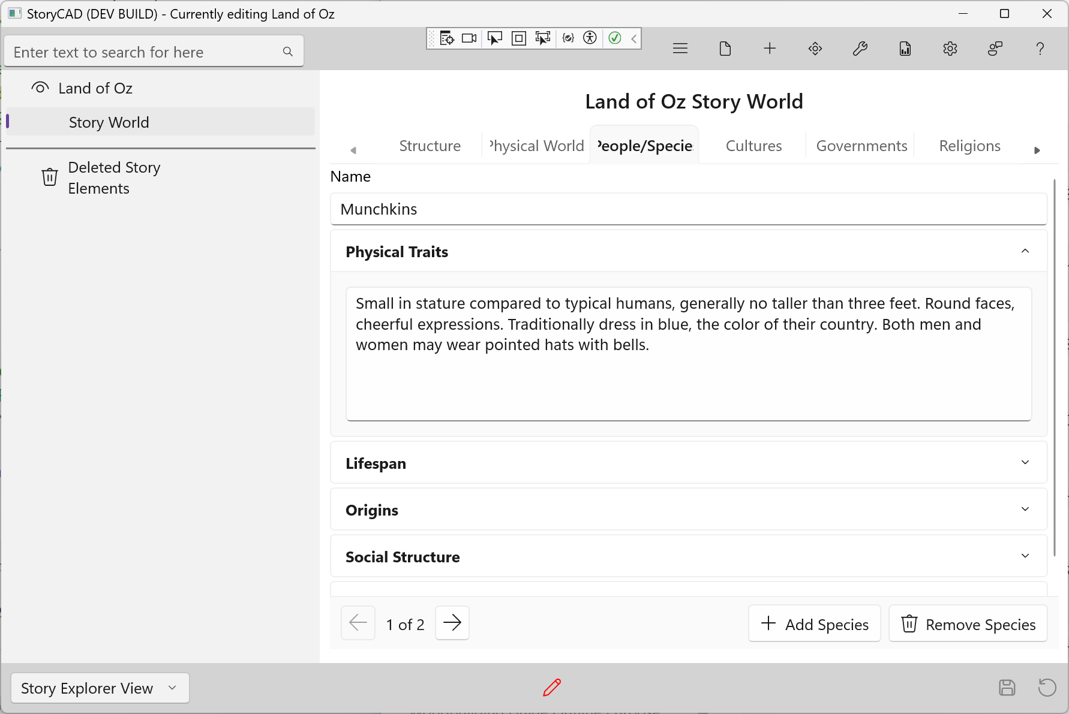Image resolution: width=1069 pixels, height=714 pixels.
Task: Click the search text input field
Action: [144, 52]
